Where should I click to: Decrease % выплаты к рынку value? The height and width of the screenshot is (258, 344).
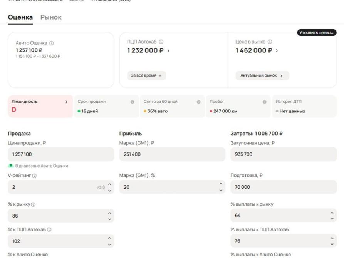[x=332, y=219]
